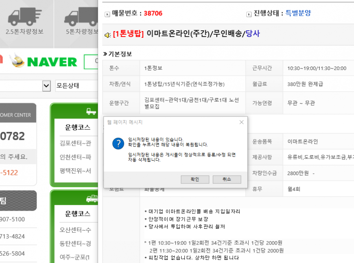Open the 인천센터~파 course link

[x=76, y=157]
